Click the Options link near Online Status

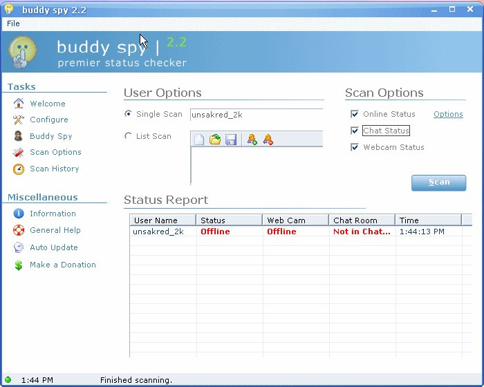pyautogui.click(x=448, y=114)
